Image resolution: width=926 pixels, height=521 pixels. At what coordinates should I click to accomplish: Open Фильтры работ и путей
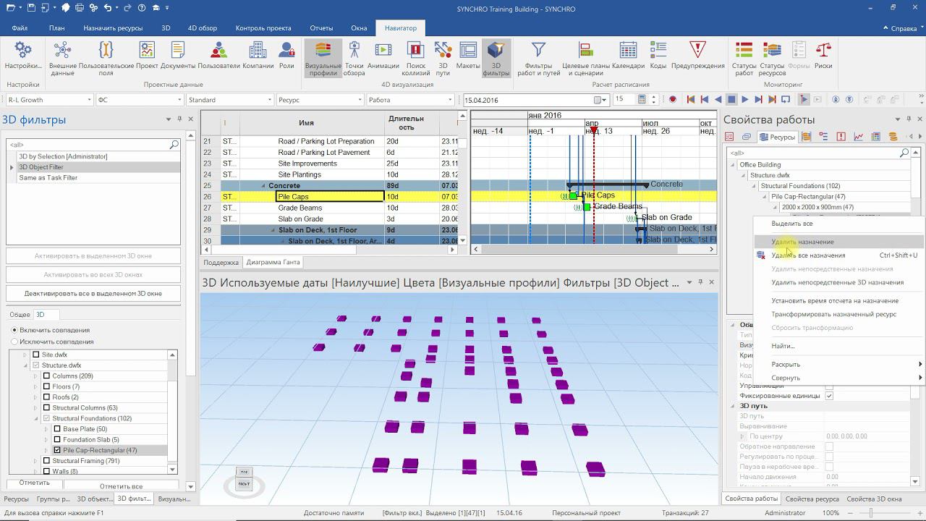[538, 58]
